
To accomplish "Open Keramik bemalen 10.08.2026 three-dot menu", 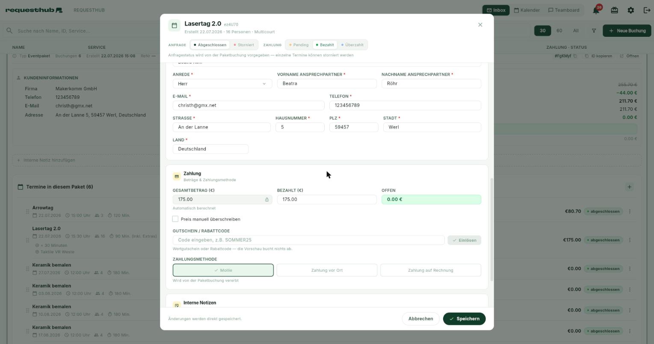I will click(x=630, y=310).
